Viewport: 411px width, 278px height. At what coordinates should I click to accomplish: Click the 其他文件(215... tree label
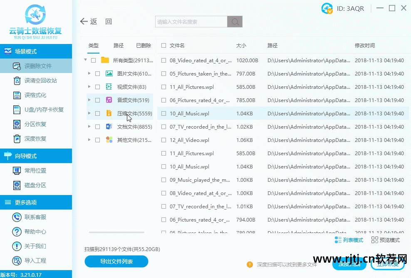point(134,140)
